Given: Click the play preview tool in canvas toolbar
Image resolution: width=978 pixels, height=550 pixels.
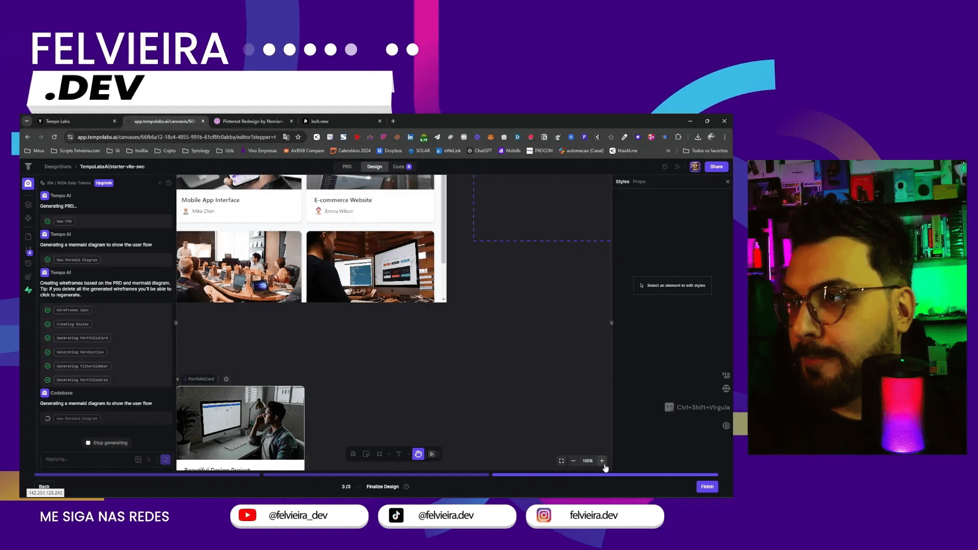Looking at the screenshot, I should [432, 454].
